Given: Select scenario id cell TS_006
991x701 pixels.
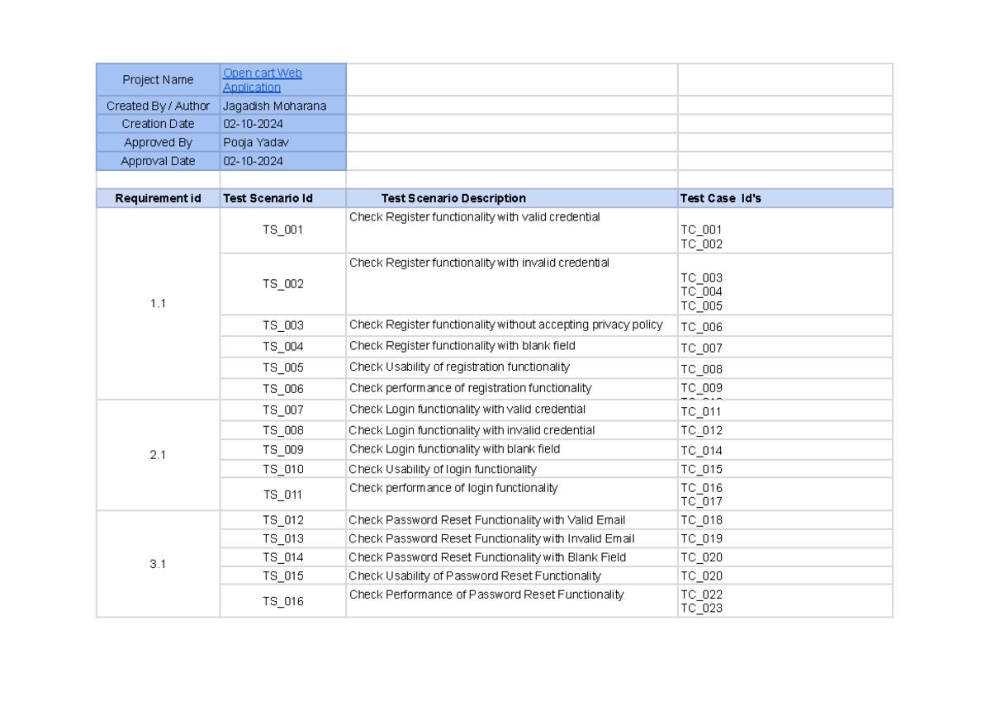Looking at the screenshot, I should click(282, 389).
